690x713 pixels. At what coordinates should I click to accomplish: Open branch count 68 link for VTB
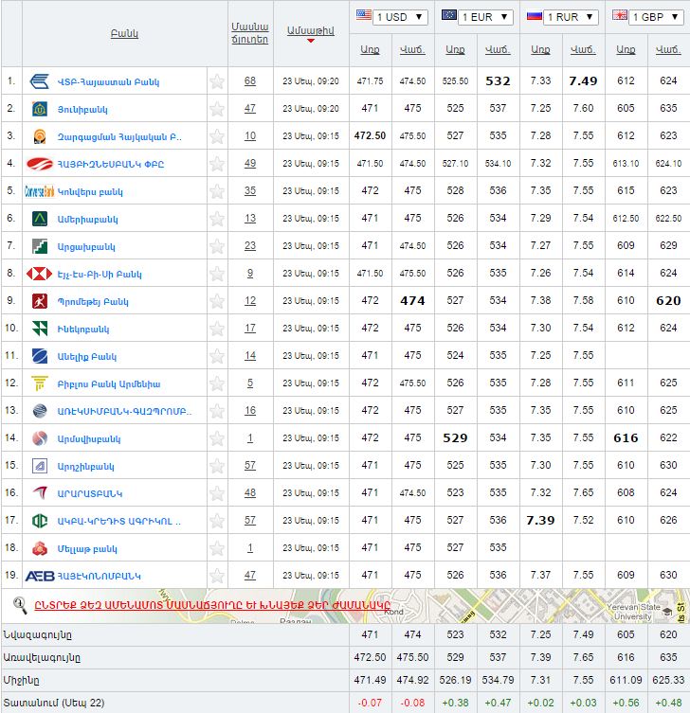tap(250, 81)
